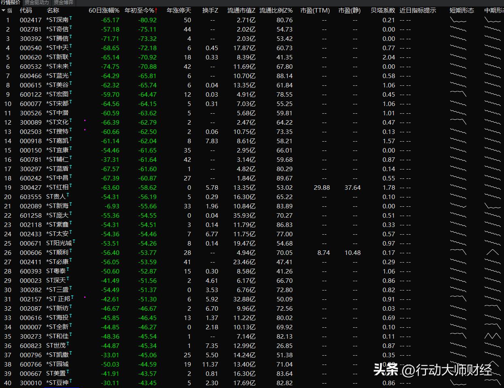Open the 资金博弈 tab

click(64, 2)
